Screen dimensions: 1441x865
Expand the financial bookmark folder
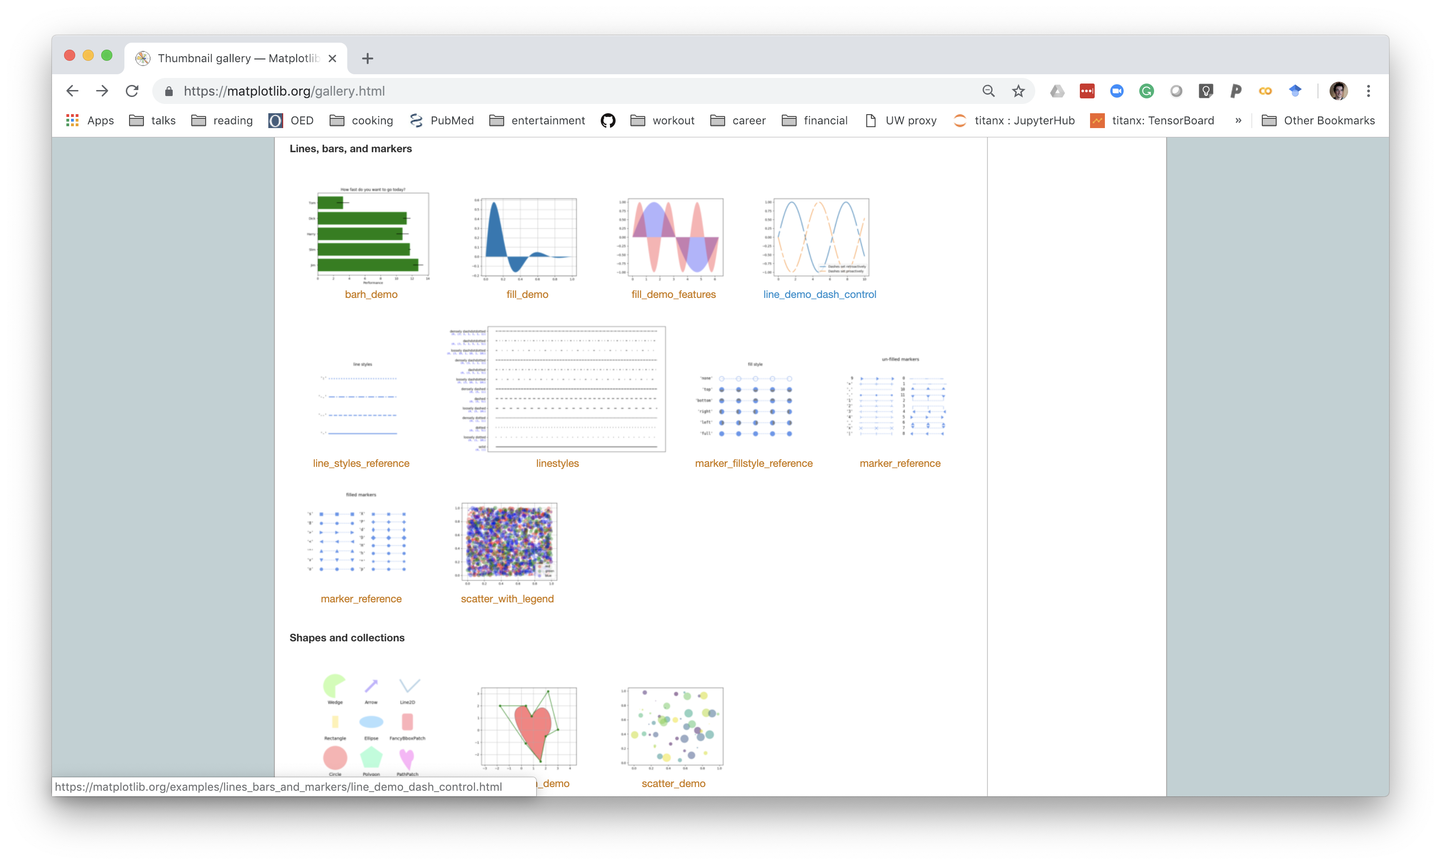click(814, 121)
